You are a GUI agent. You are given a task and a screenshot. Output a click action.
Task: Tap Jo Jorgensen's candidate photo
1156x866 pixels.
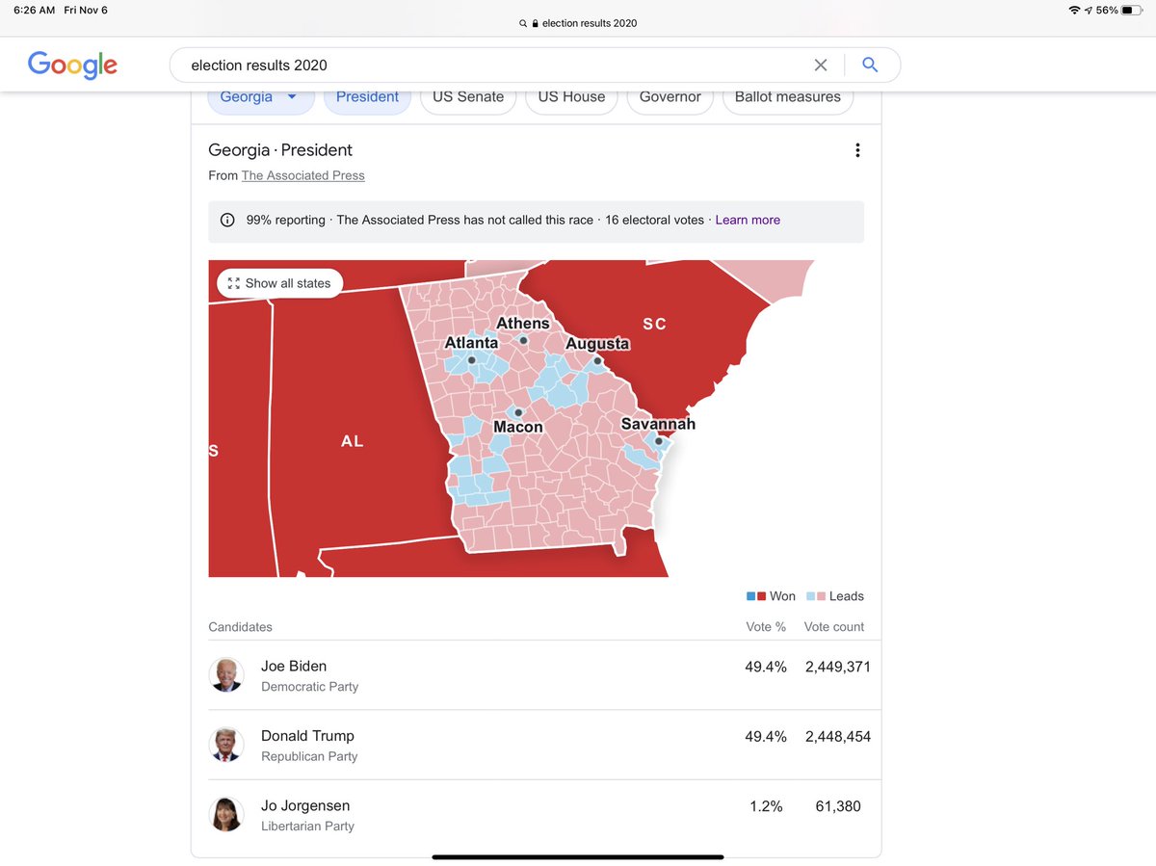tap(226, 814)
